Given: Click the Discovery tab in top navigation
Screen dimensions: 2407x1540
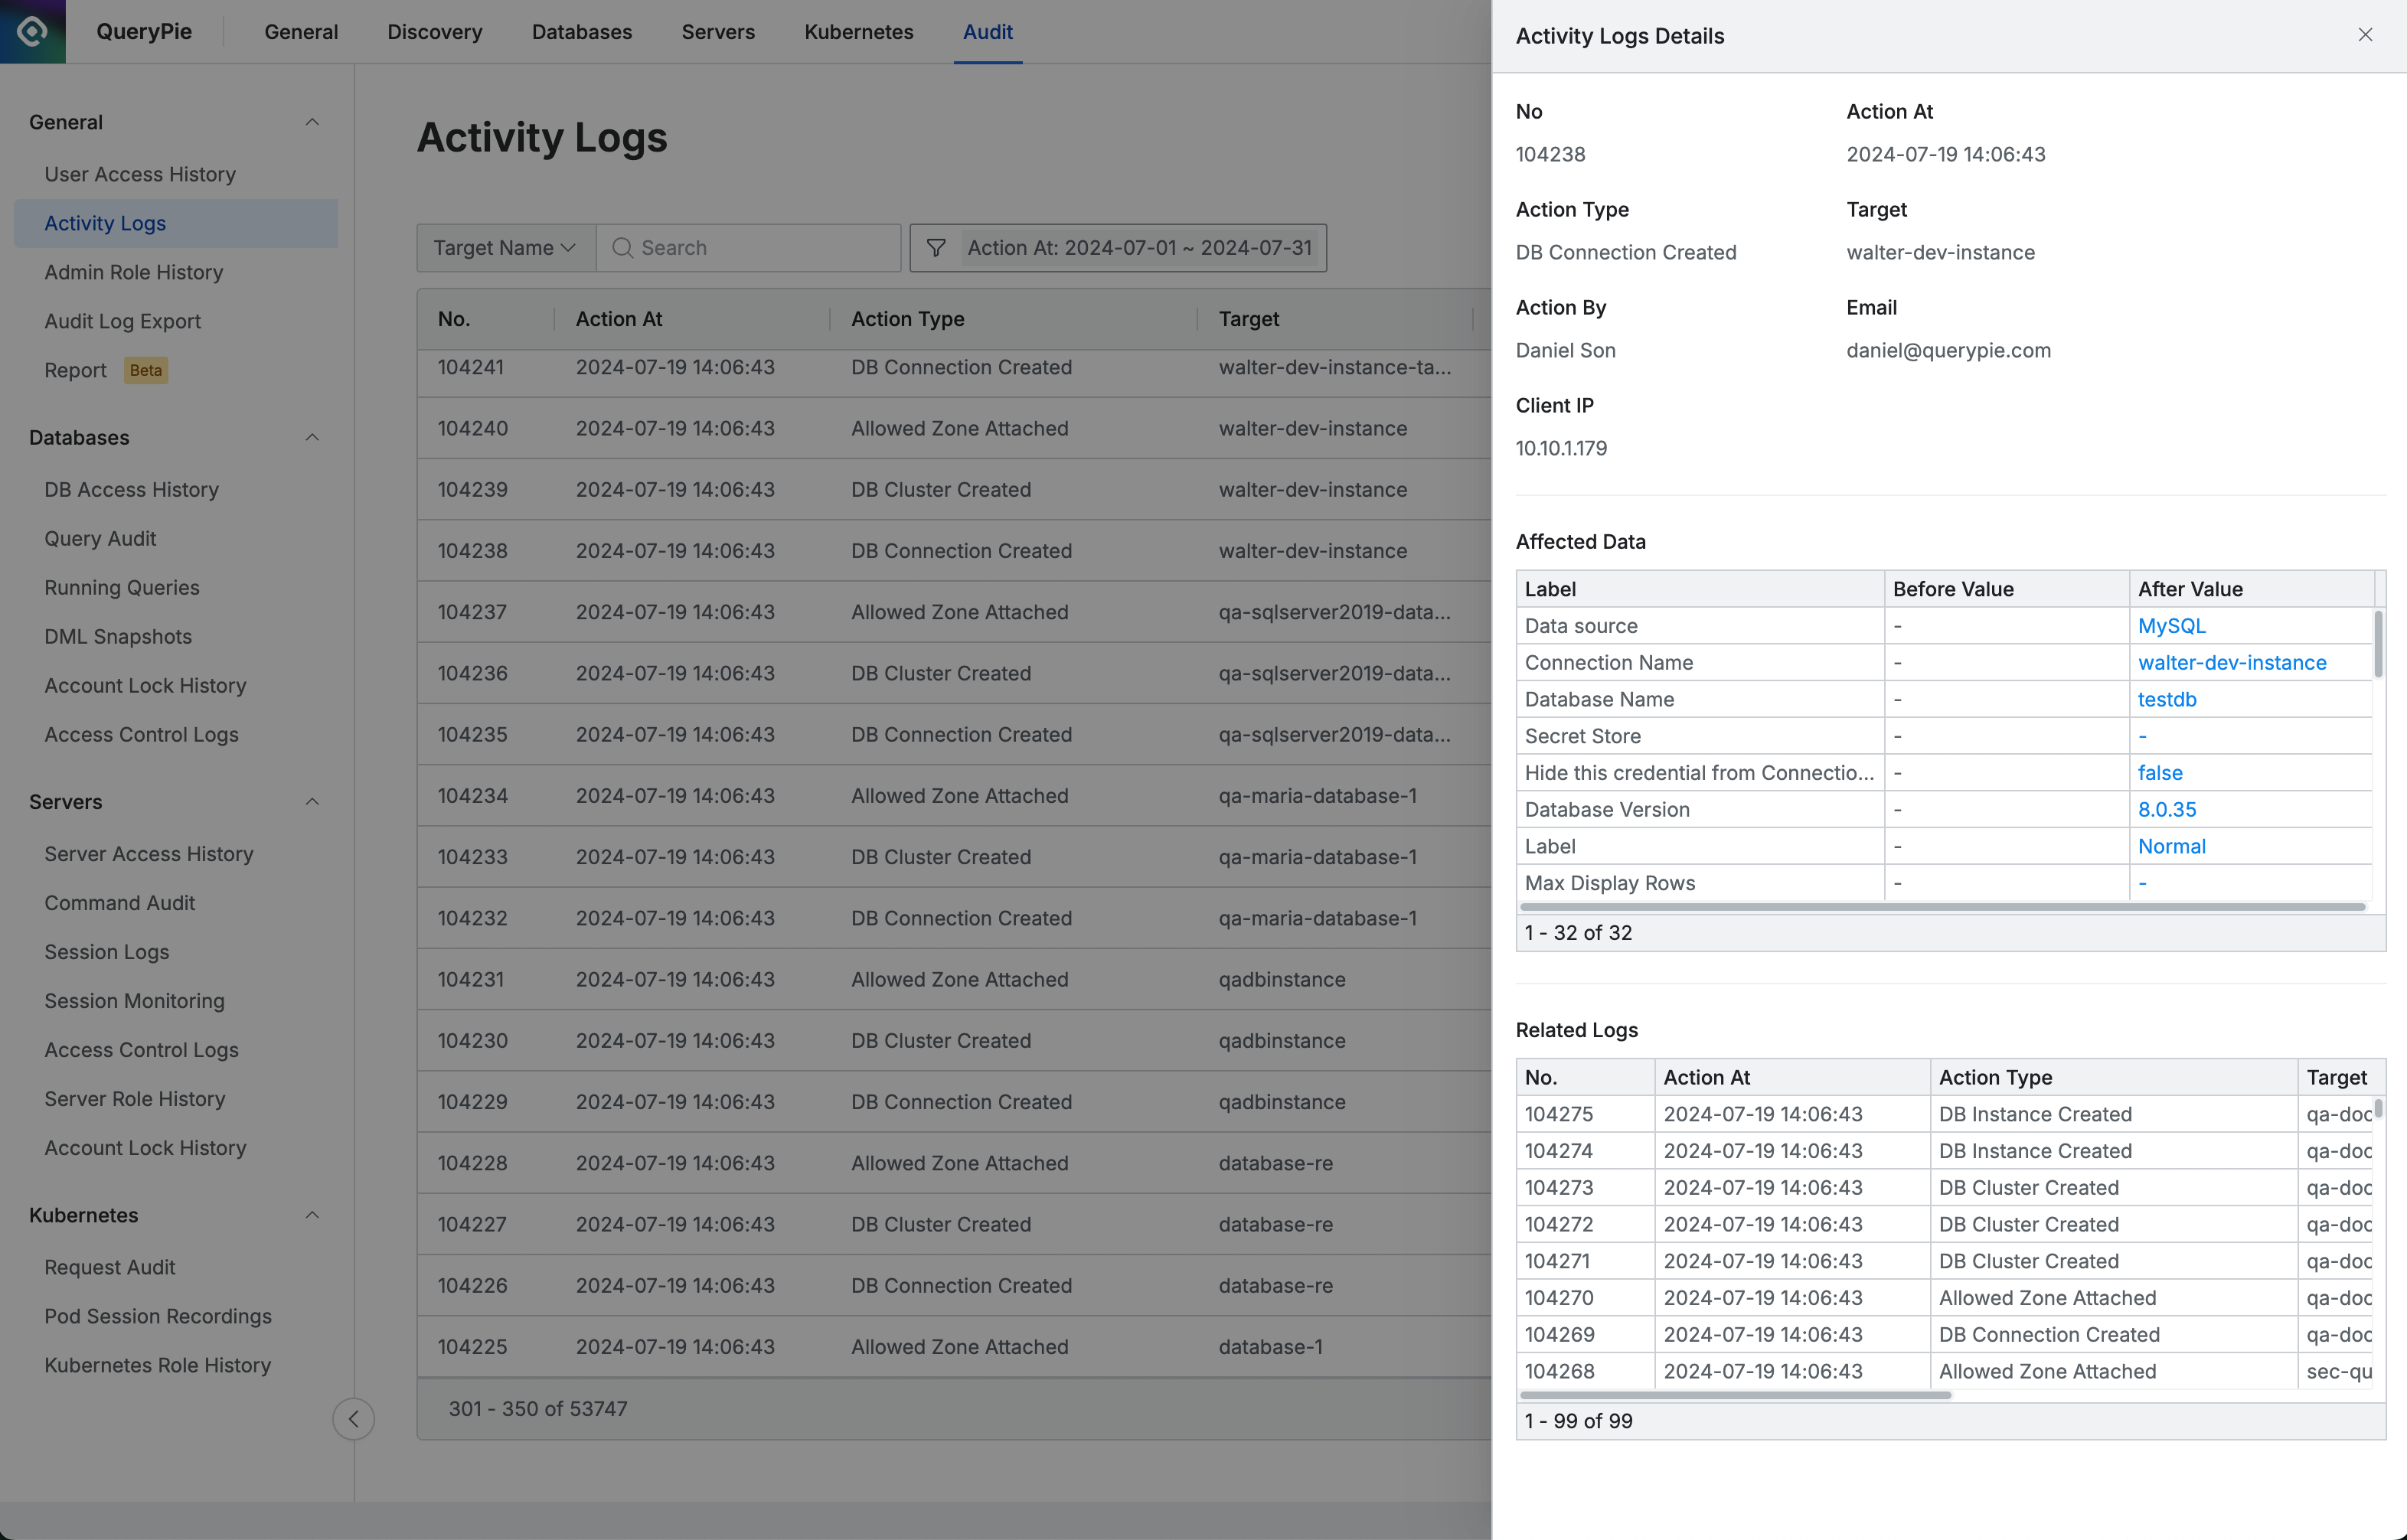Looking at the screenshot, I should pyautogui.click(x=435, y=31).
